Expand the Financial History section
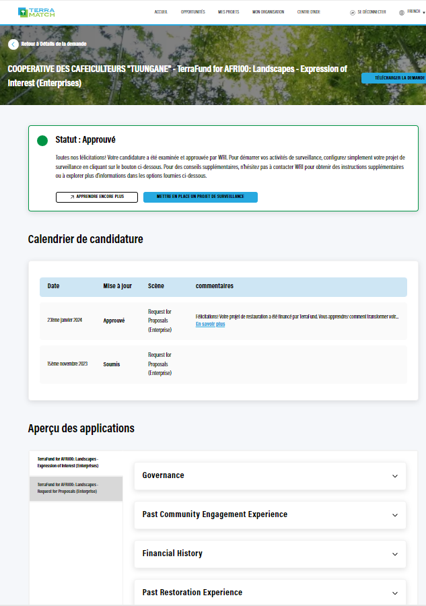 pyautogui.click(x=270, y=554)
